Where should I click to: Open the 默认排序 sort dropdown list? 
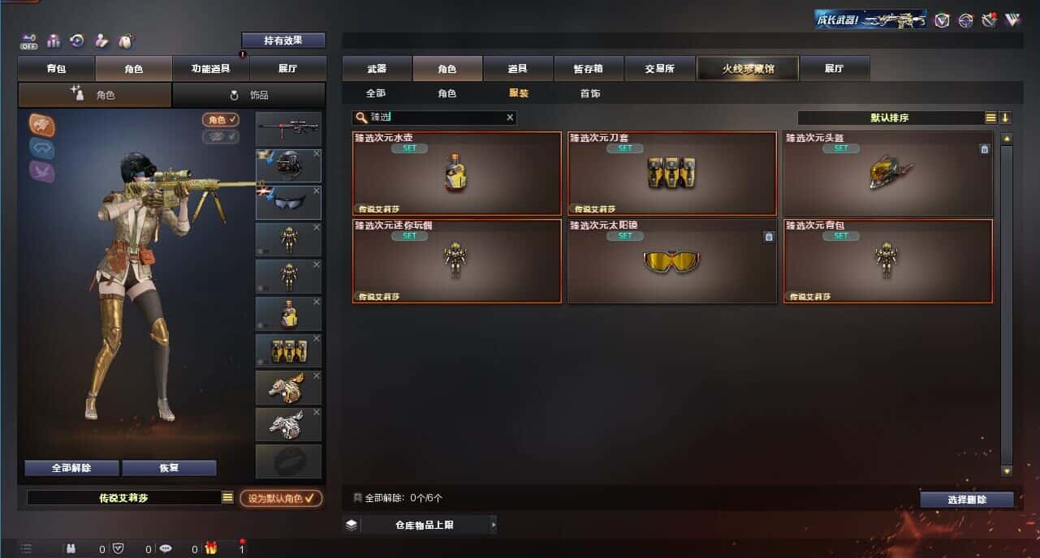[990, 118]
